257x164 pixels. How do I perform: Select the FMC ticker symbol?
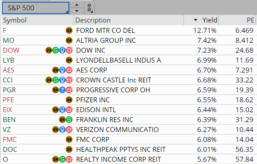coord(9,140)
